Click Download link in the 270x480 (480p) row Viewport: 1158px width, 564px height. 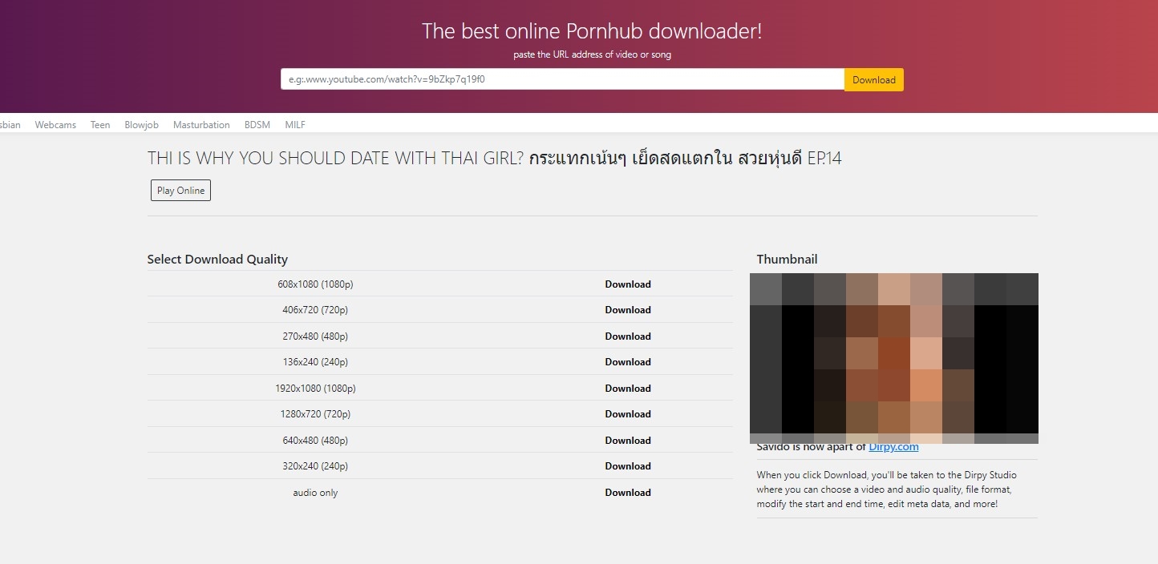pos(628,336)
